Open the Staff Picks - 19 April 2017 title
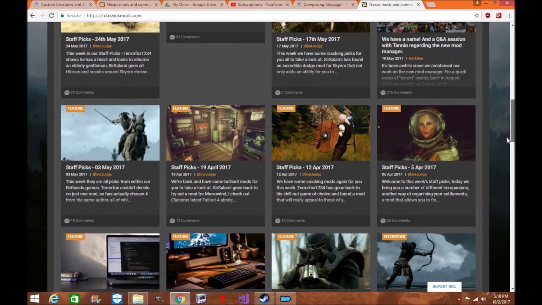Image resolution: width=542 pixels, height=305 pixels. point(201,167)
